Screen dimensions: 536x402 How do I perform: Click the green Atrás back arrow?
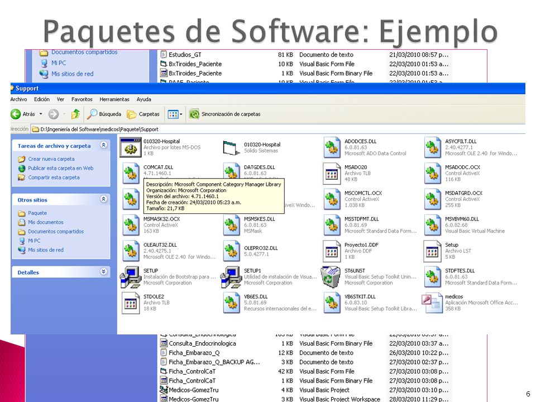tap(16, 114)
